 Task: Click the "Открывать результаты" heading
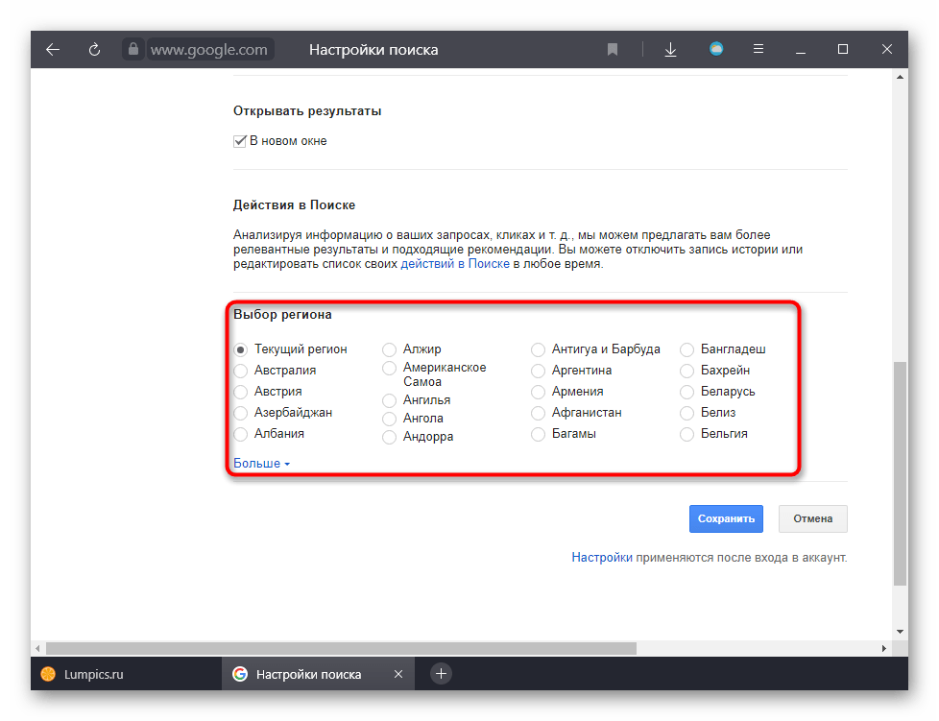[x=307, y=110]
